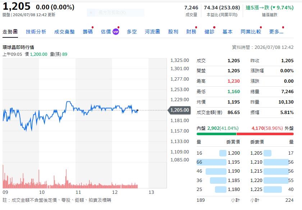Screen dimensions: 302x210
Task: Open the 技術分析 tab
Action: [36, 32]
